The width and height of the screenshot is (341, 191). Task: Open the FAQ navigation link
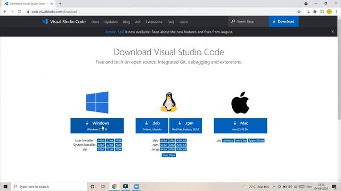coord(170,22)
